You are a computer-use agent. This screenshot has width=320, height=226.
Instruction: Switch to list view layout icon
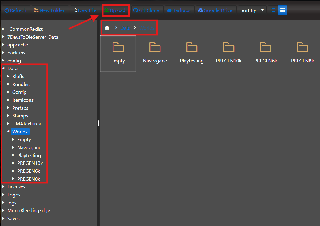click(x=272, y=10)
